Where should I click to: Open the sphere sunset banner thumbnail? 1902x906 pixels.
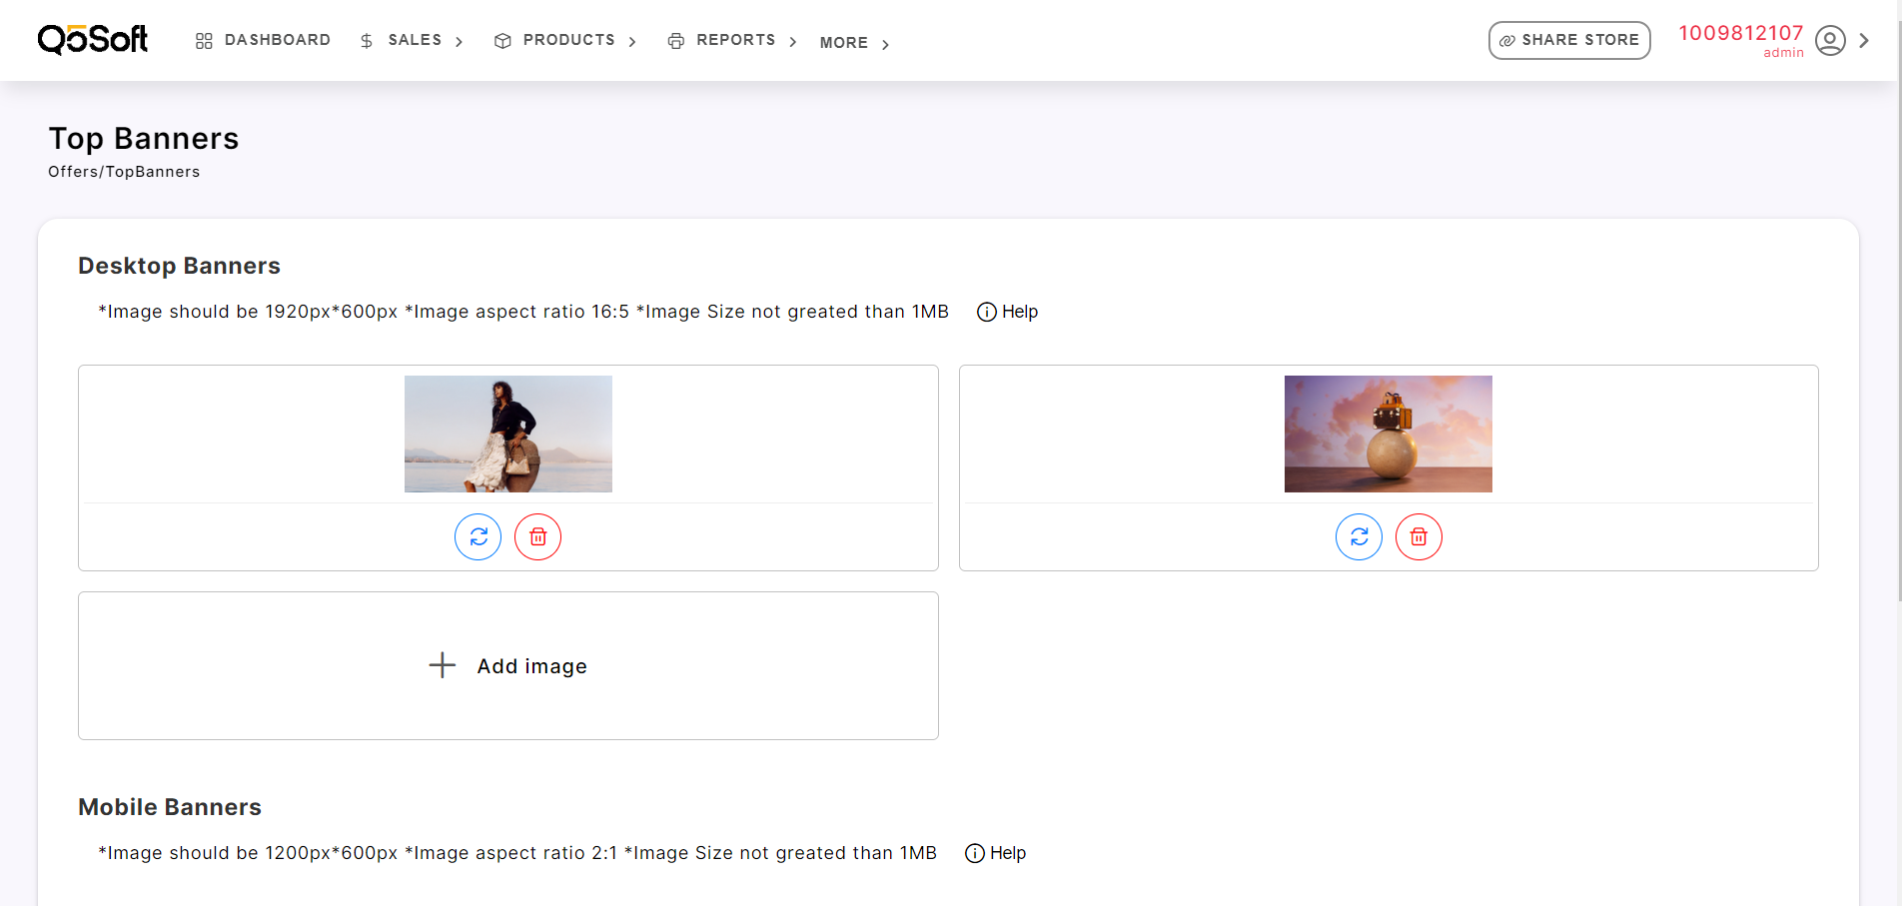pos(1388,434)
